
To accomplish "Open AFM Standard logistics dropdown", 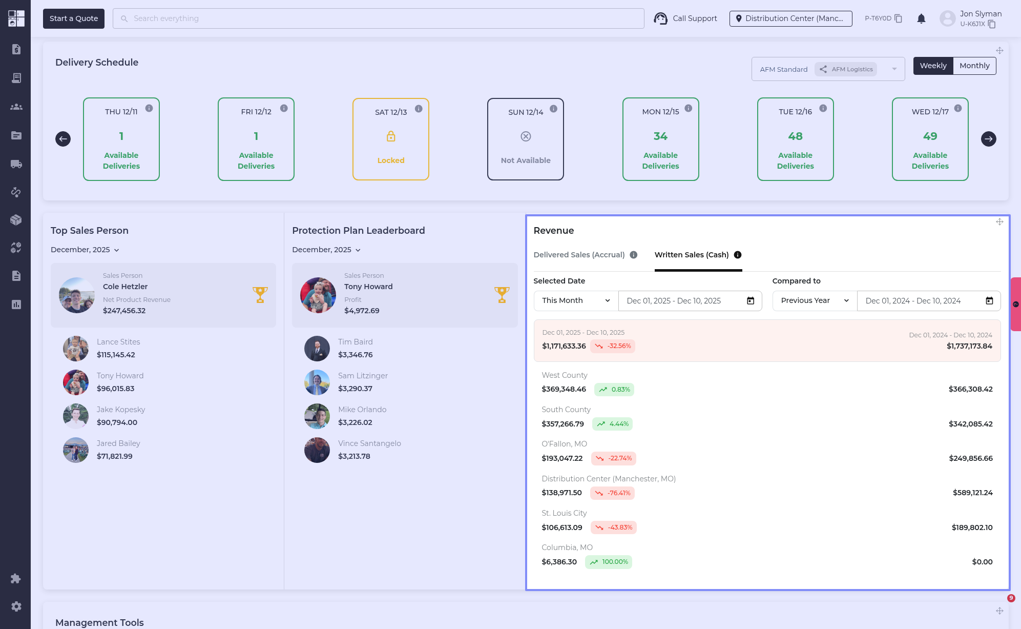I will 894,69.
